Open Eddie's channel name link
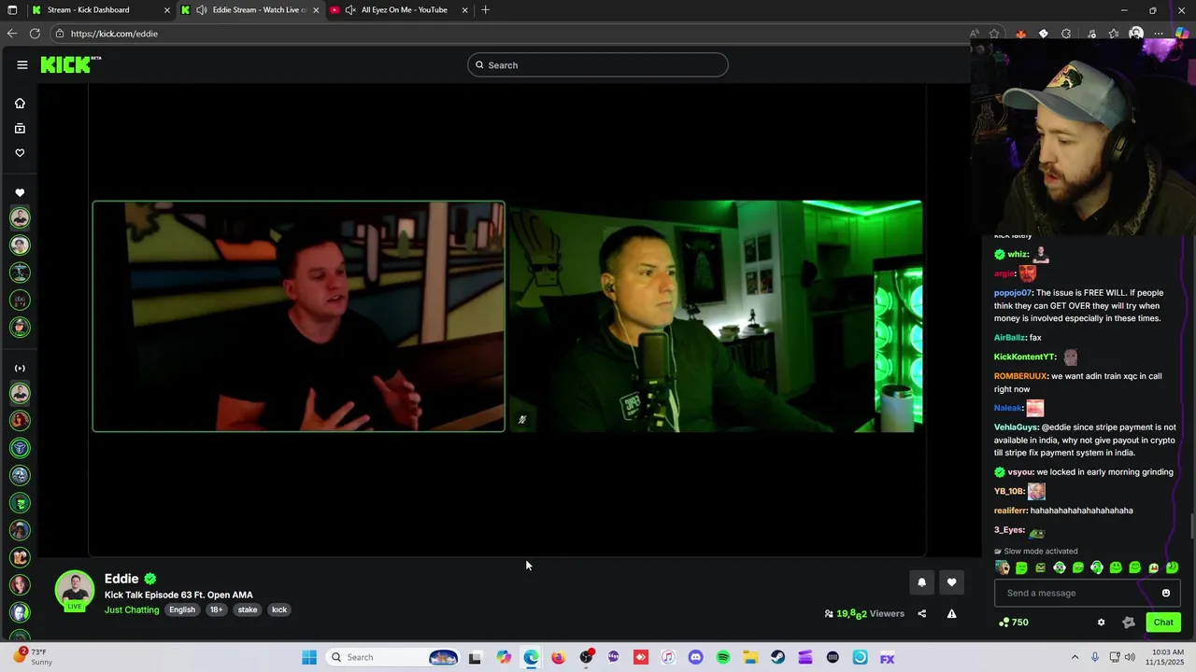 pyautogui.click(x=121, y=579)
